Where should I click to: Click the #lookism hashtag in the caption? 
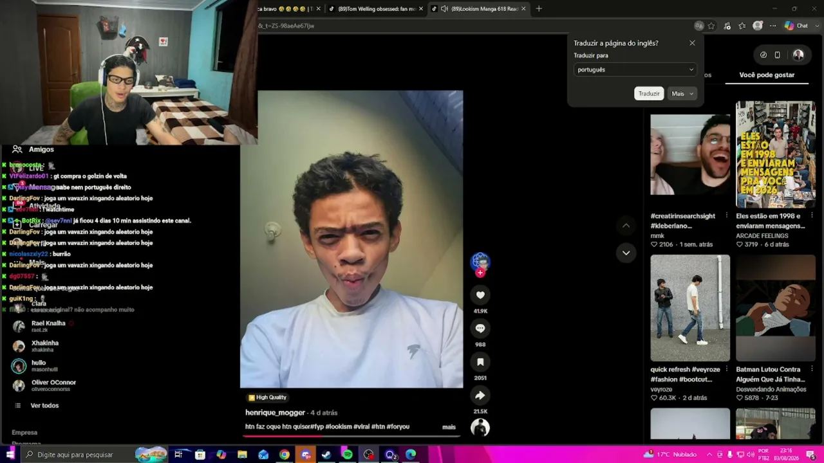coord(338,427)
